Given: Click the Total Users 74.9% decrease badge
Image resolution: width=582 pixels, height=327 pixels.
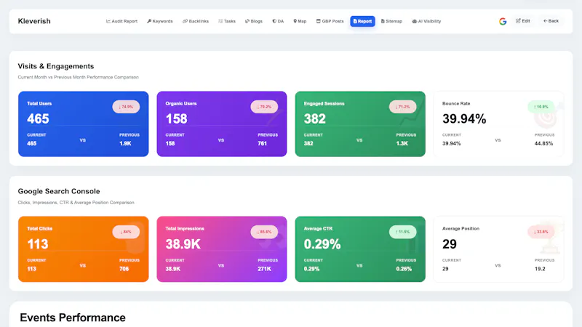Looking at the screenshot, I should coord(126,107).
